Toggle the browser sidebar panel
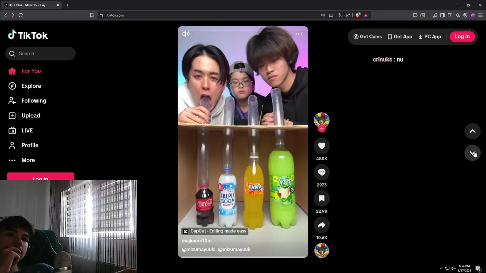Viewport: 486px width, 273px height. pyautogui.click(x=442, y=15)
